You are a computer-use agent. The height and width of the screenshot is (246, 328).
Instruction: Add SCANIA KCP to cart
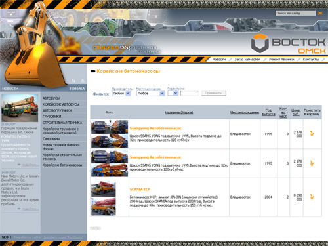[312, 197]
